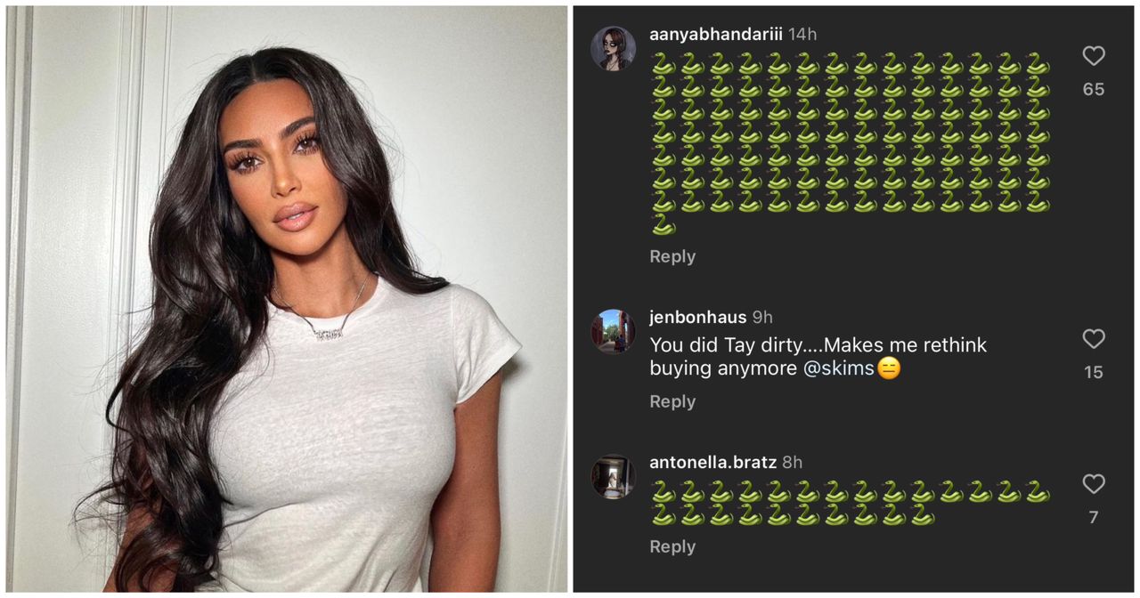Image resolution: width=1140 pixels, height=598 pixels.
Task: View the 65 likes count
Action: [x=1094, y=89]
